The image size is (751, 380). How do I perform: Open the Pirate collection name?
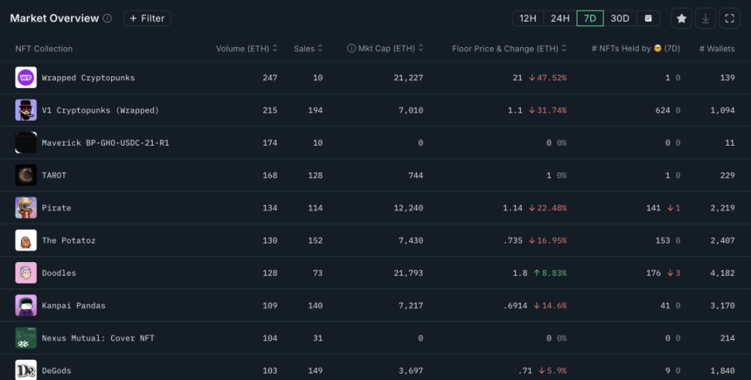coord(56,207)
